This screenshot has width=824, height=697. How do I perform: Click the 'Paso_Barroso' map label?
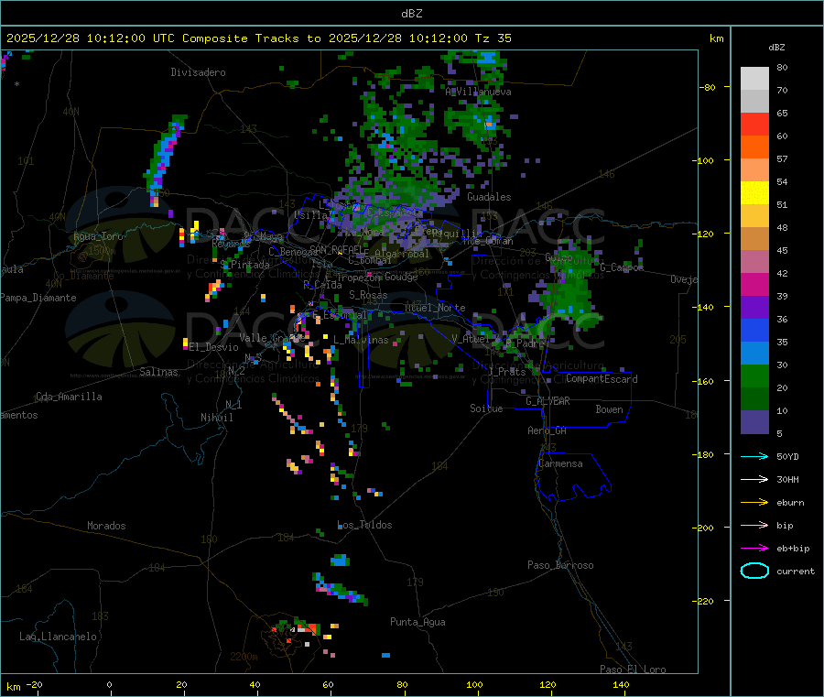click(560, 565)
